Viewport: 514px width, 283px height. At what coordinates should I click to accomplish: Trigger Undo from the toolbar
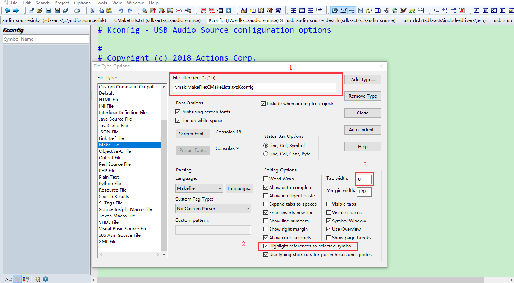121,10
